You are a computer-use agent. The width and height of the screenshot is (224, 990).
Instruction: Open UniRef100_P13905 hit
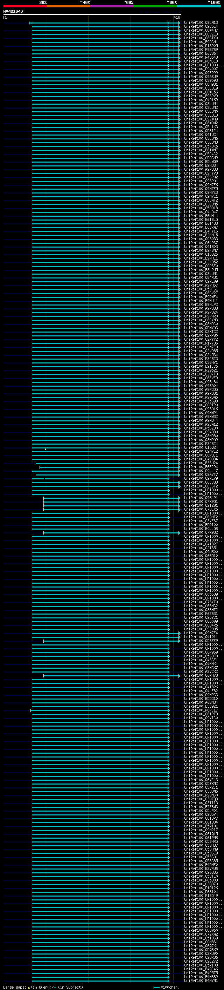201,46
